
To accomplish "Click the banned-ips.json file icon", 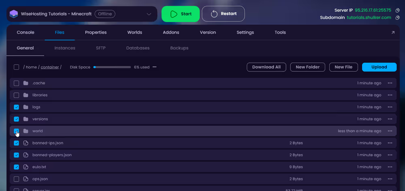I will click(x=26, y=143).
